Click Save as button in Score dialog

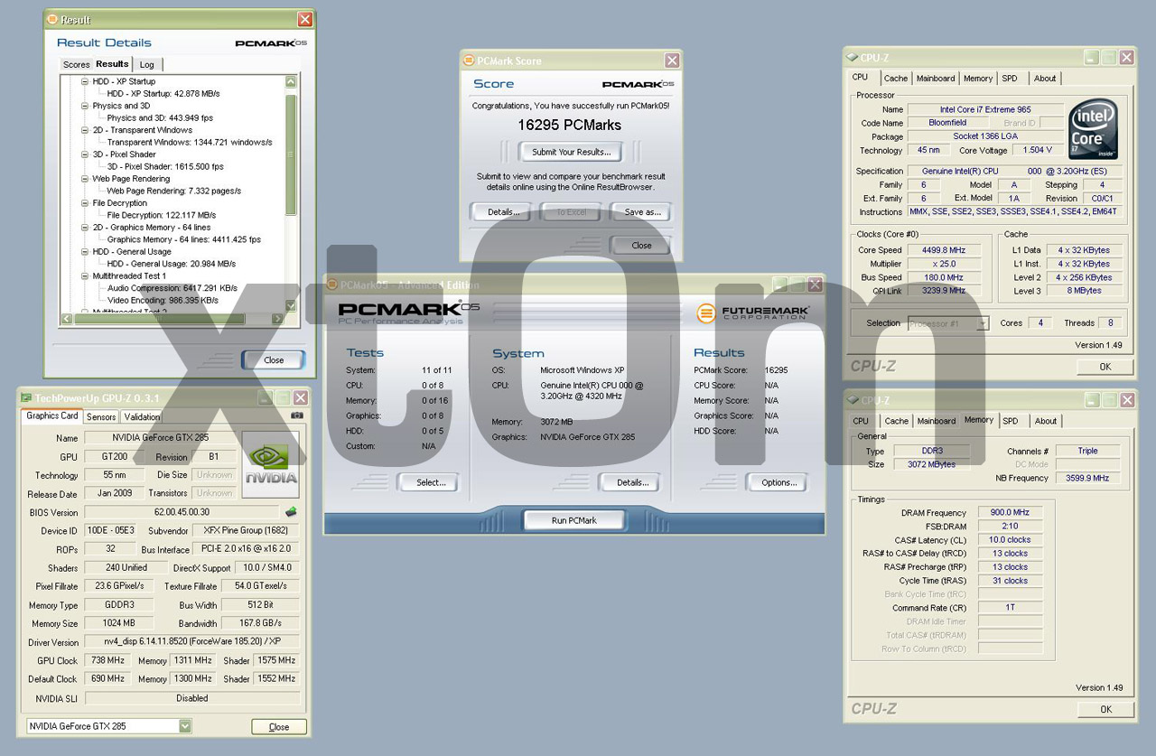tap(642, 212)
